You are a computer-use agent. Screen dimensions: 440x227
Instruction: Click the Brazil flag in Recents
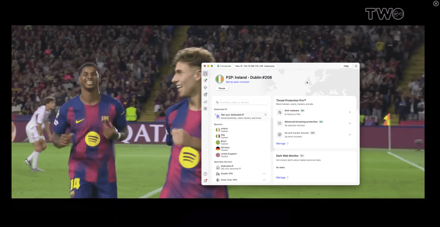click(x=218, y=142)
